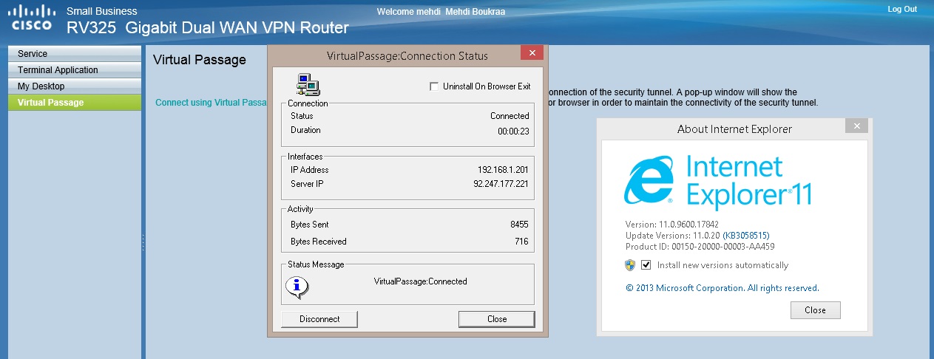Click the IP address 192.168.1.201 value
934x359 pixels.
pos(503,170)
